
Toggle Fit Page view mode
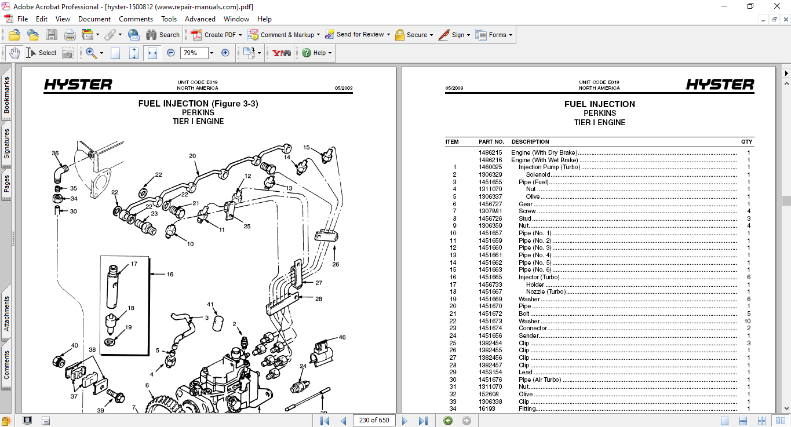click(x=134, y=53)
